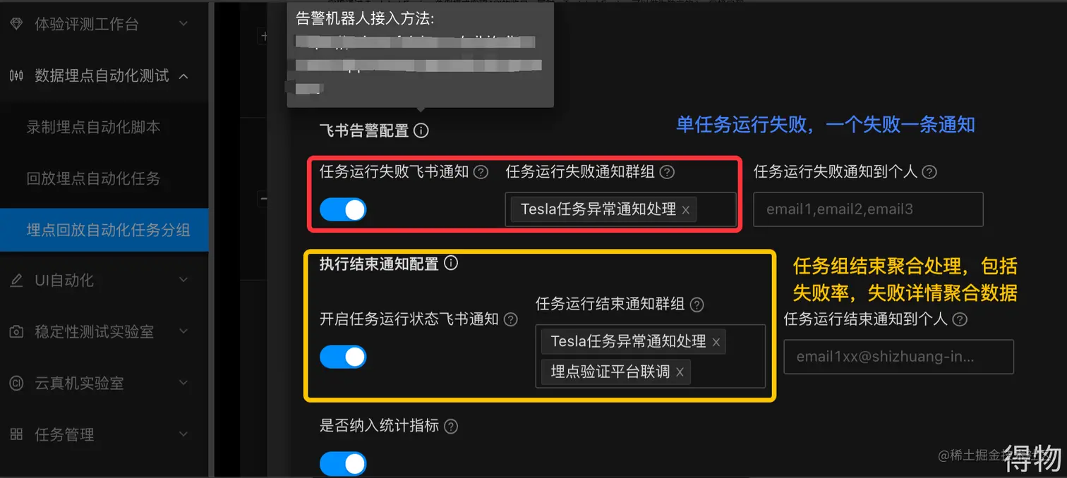Toggle off 任务运行失败飞书通知 switch

(343, 209)
